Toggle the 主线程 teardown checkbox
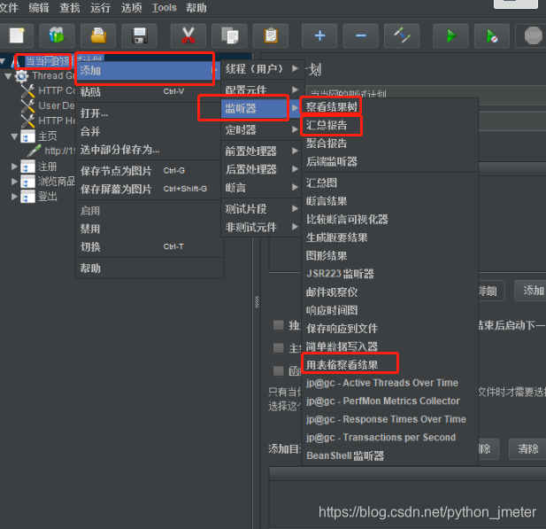This screenshot has height=529, width=546. click(x=278, y=347)
